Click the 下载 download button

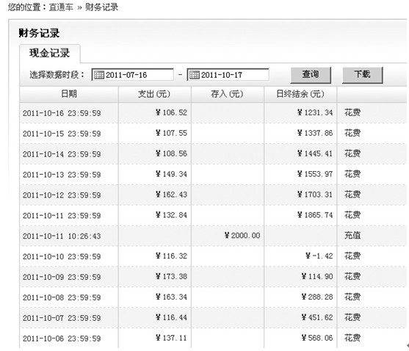pos(362,75)
